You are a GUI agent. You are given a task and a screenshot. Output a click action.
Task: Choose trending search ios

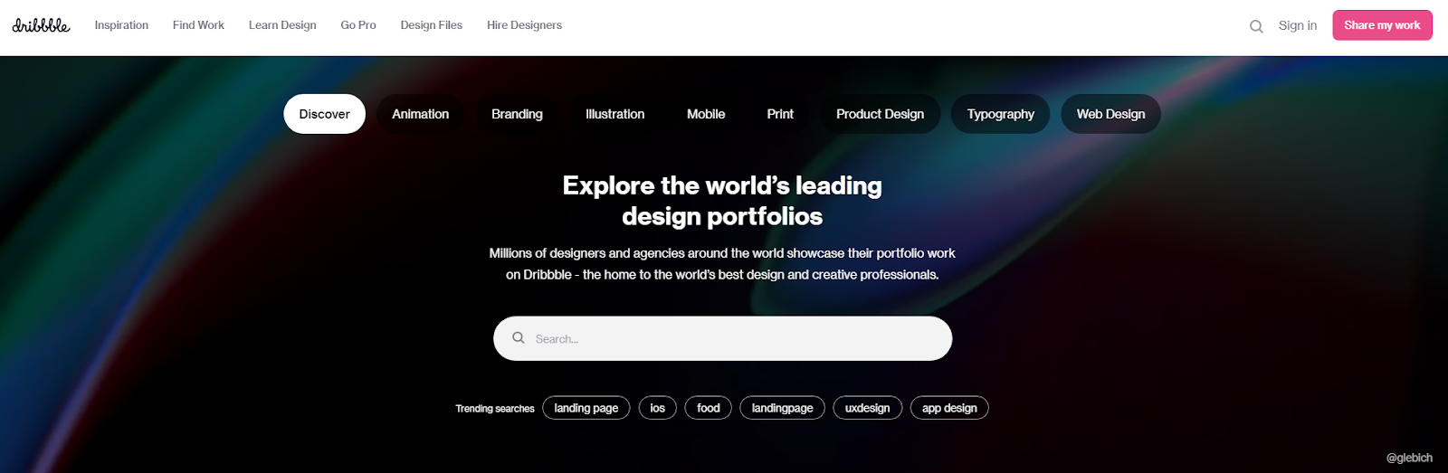click(657, 408)
